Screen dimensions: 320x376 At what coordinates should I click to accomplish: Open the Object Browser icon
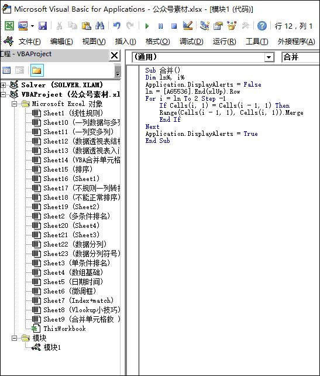232,25
